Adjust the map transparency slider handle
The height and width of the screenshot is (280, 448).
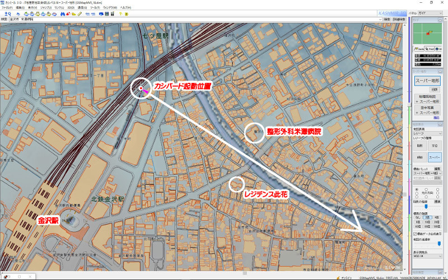(x=439, y=244)
